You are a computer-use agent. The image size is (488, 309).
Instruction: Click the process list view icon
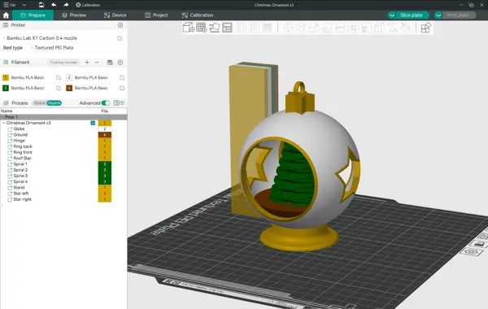(116, 103)
